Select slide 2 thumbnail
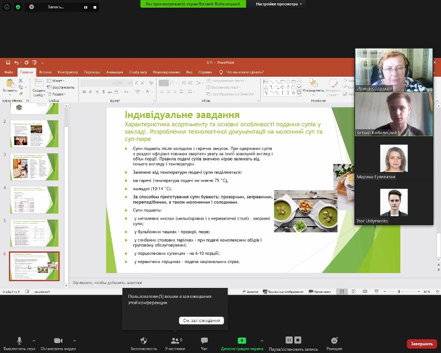The image size is (441, 353). (34, 133)
